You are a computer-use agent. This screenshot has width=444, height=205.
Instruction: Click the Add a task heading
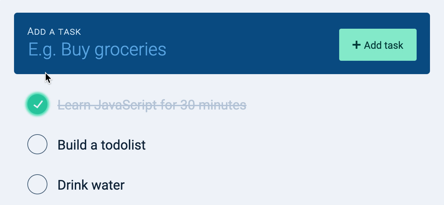[54, 31]
